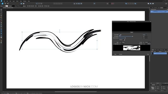Screen dimensions: 168x94
Task: Click the brush texture preview image
Action: click(132, 48)
